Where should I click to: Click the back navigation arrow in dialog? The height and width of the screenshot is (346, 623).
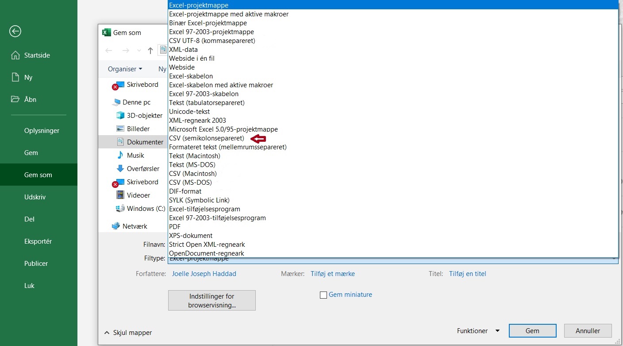click(109, 51)
